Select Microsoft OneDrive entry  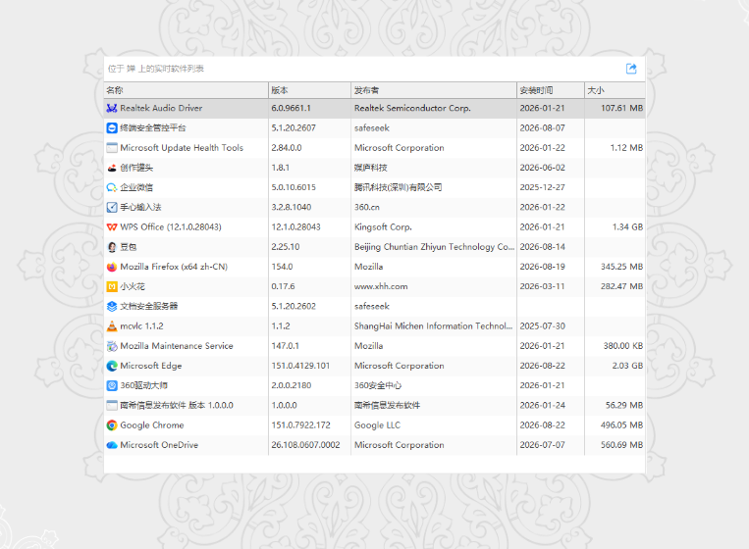click(159, 445)
